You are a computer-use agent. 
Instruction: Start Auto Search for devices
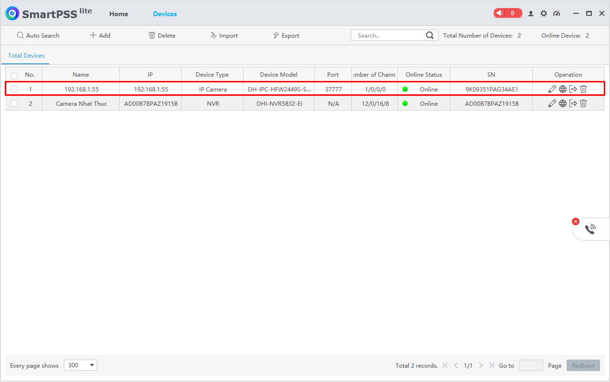38,35
